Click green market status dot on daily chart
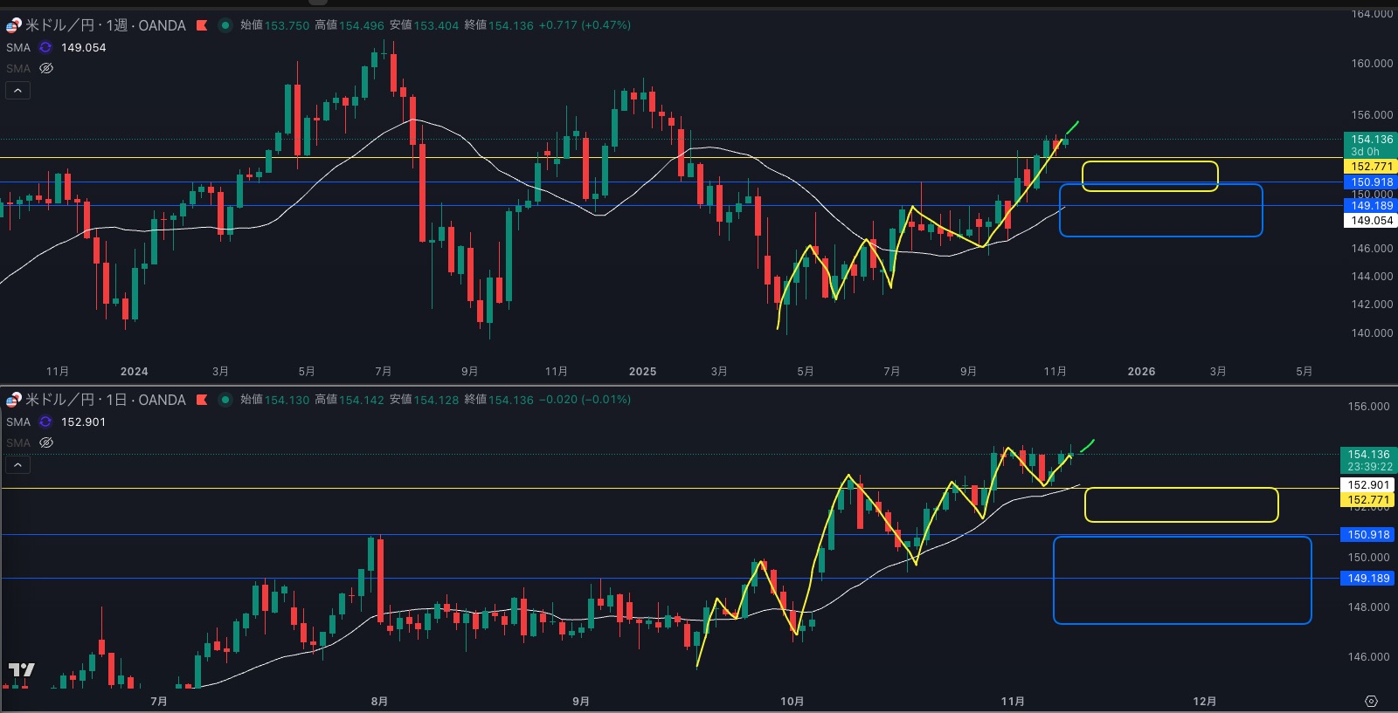This screenshot has height=713, width=1398. [225, 400]
